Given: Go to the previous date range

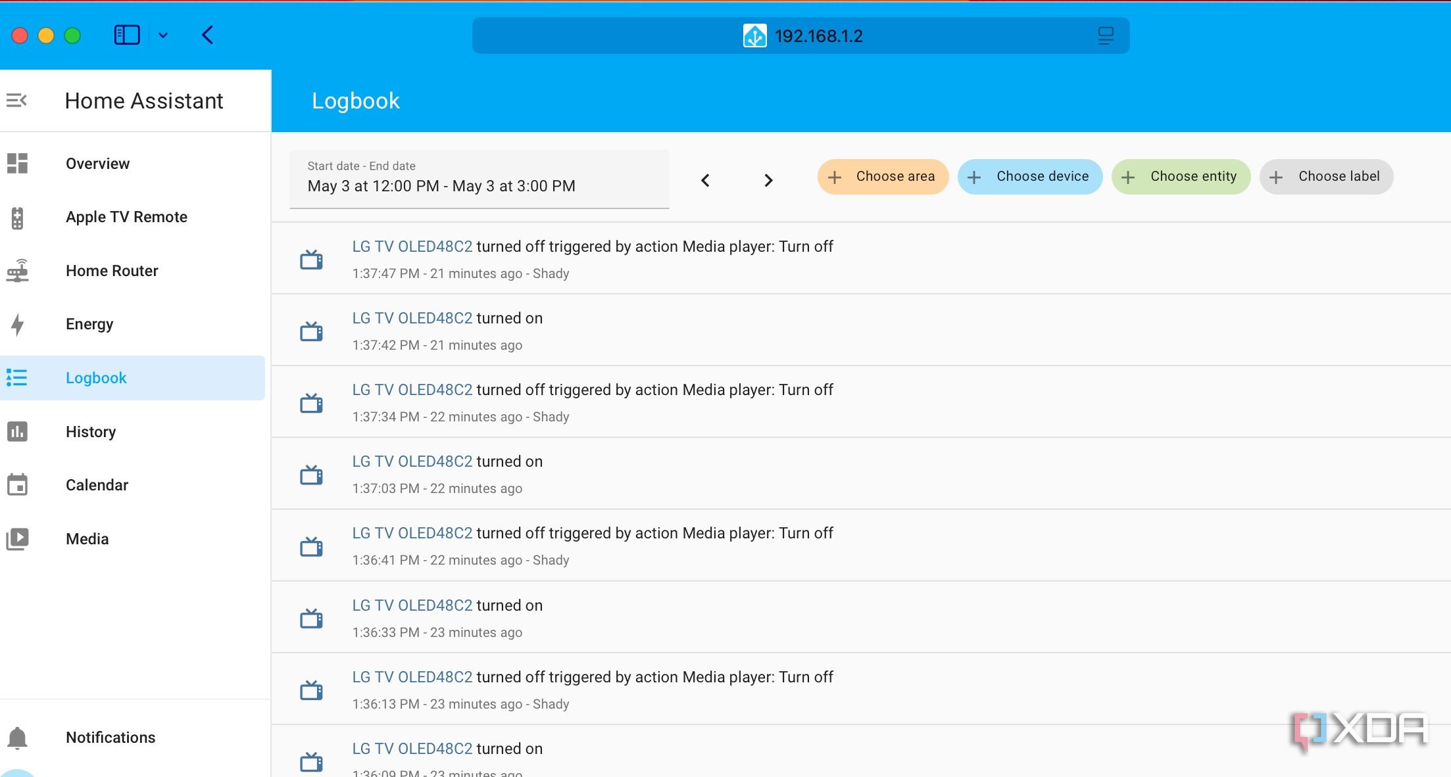Looking at the screenshot, I should point(705,180).
